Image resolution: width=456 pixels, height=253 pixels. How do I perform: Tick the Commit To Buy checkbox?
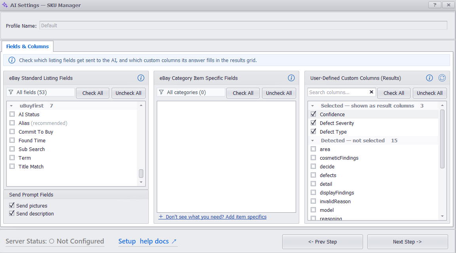point(12,132)
